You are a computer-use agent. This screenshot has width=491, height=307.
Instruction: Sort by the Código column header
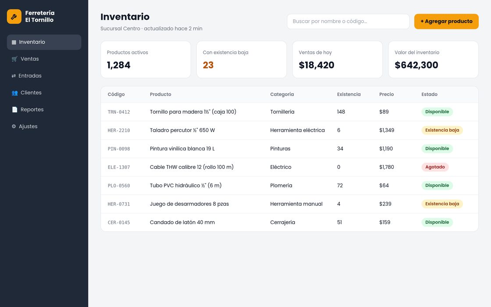116,94
